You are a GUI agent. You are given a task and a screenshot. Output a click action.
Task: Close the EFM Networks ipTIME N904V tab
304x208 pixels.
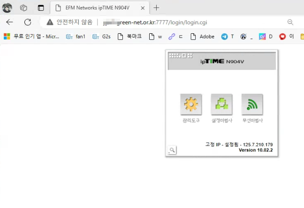(x=143, y=8)
